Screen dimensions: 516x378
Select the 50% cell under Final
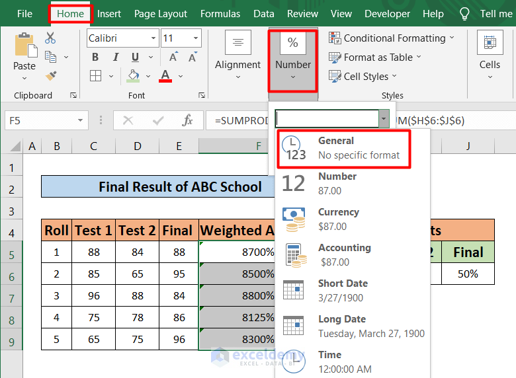[x=468, y=274]
